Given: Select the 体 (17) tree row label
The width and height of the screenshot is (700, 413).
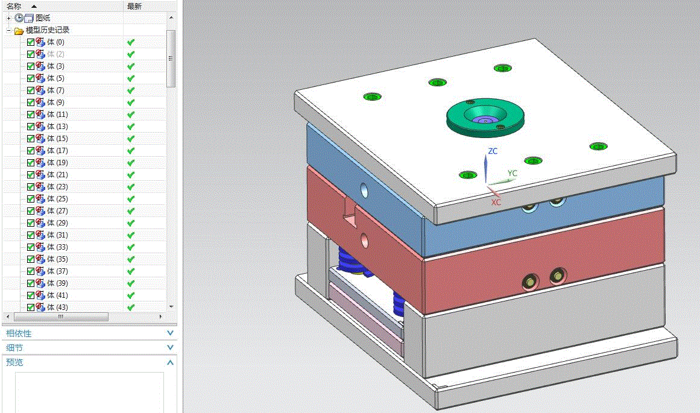Looking at the screenshot, I should click(x=58, y=151).
